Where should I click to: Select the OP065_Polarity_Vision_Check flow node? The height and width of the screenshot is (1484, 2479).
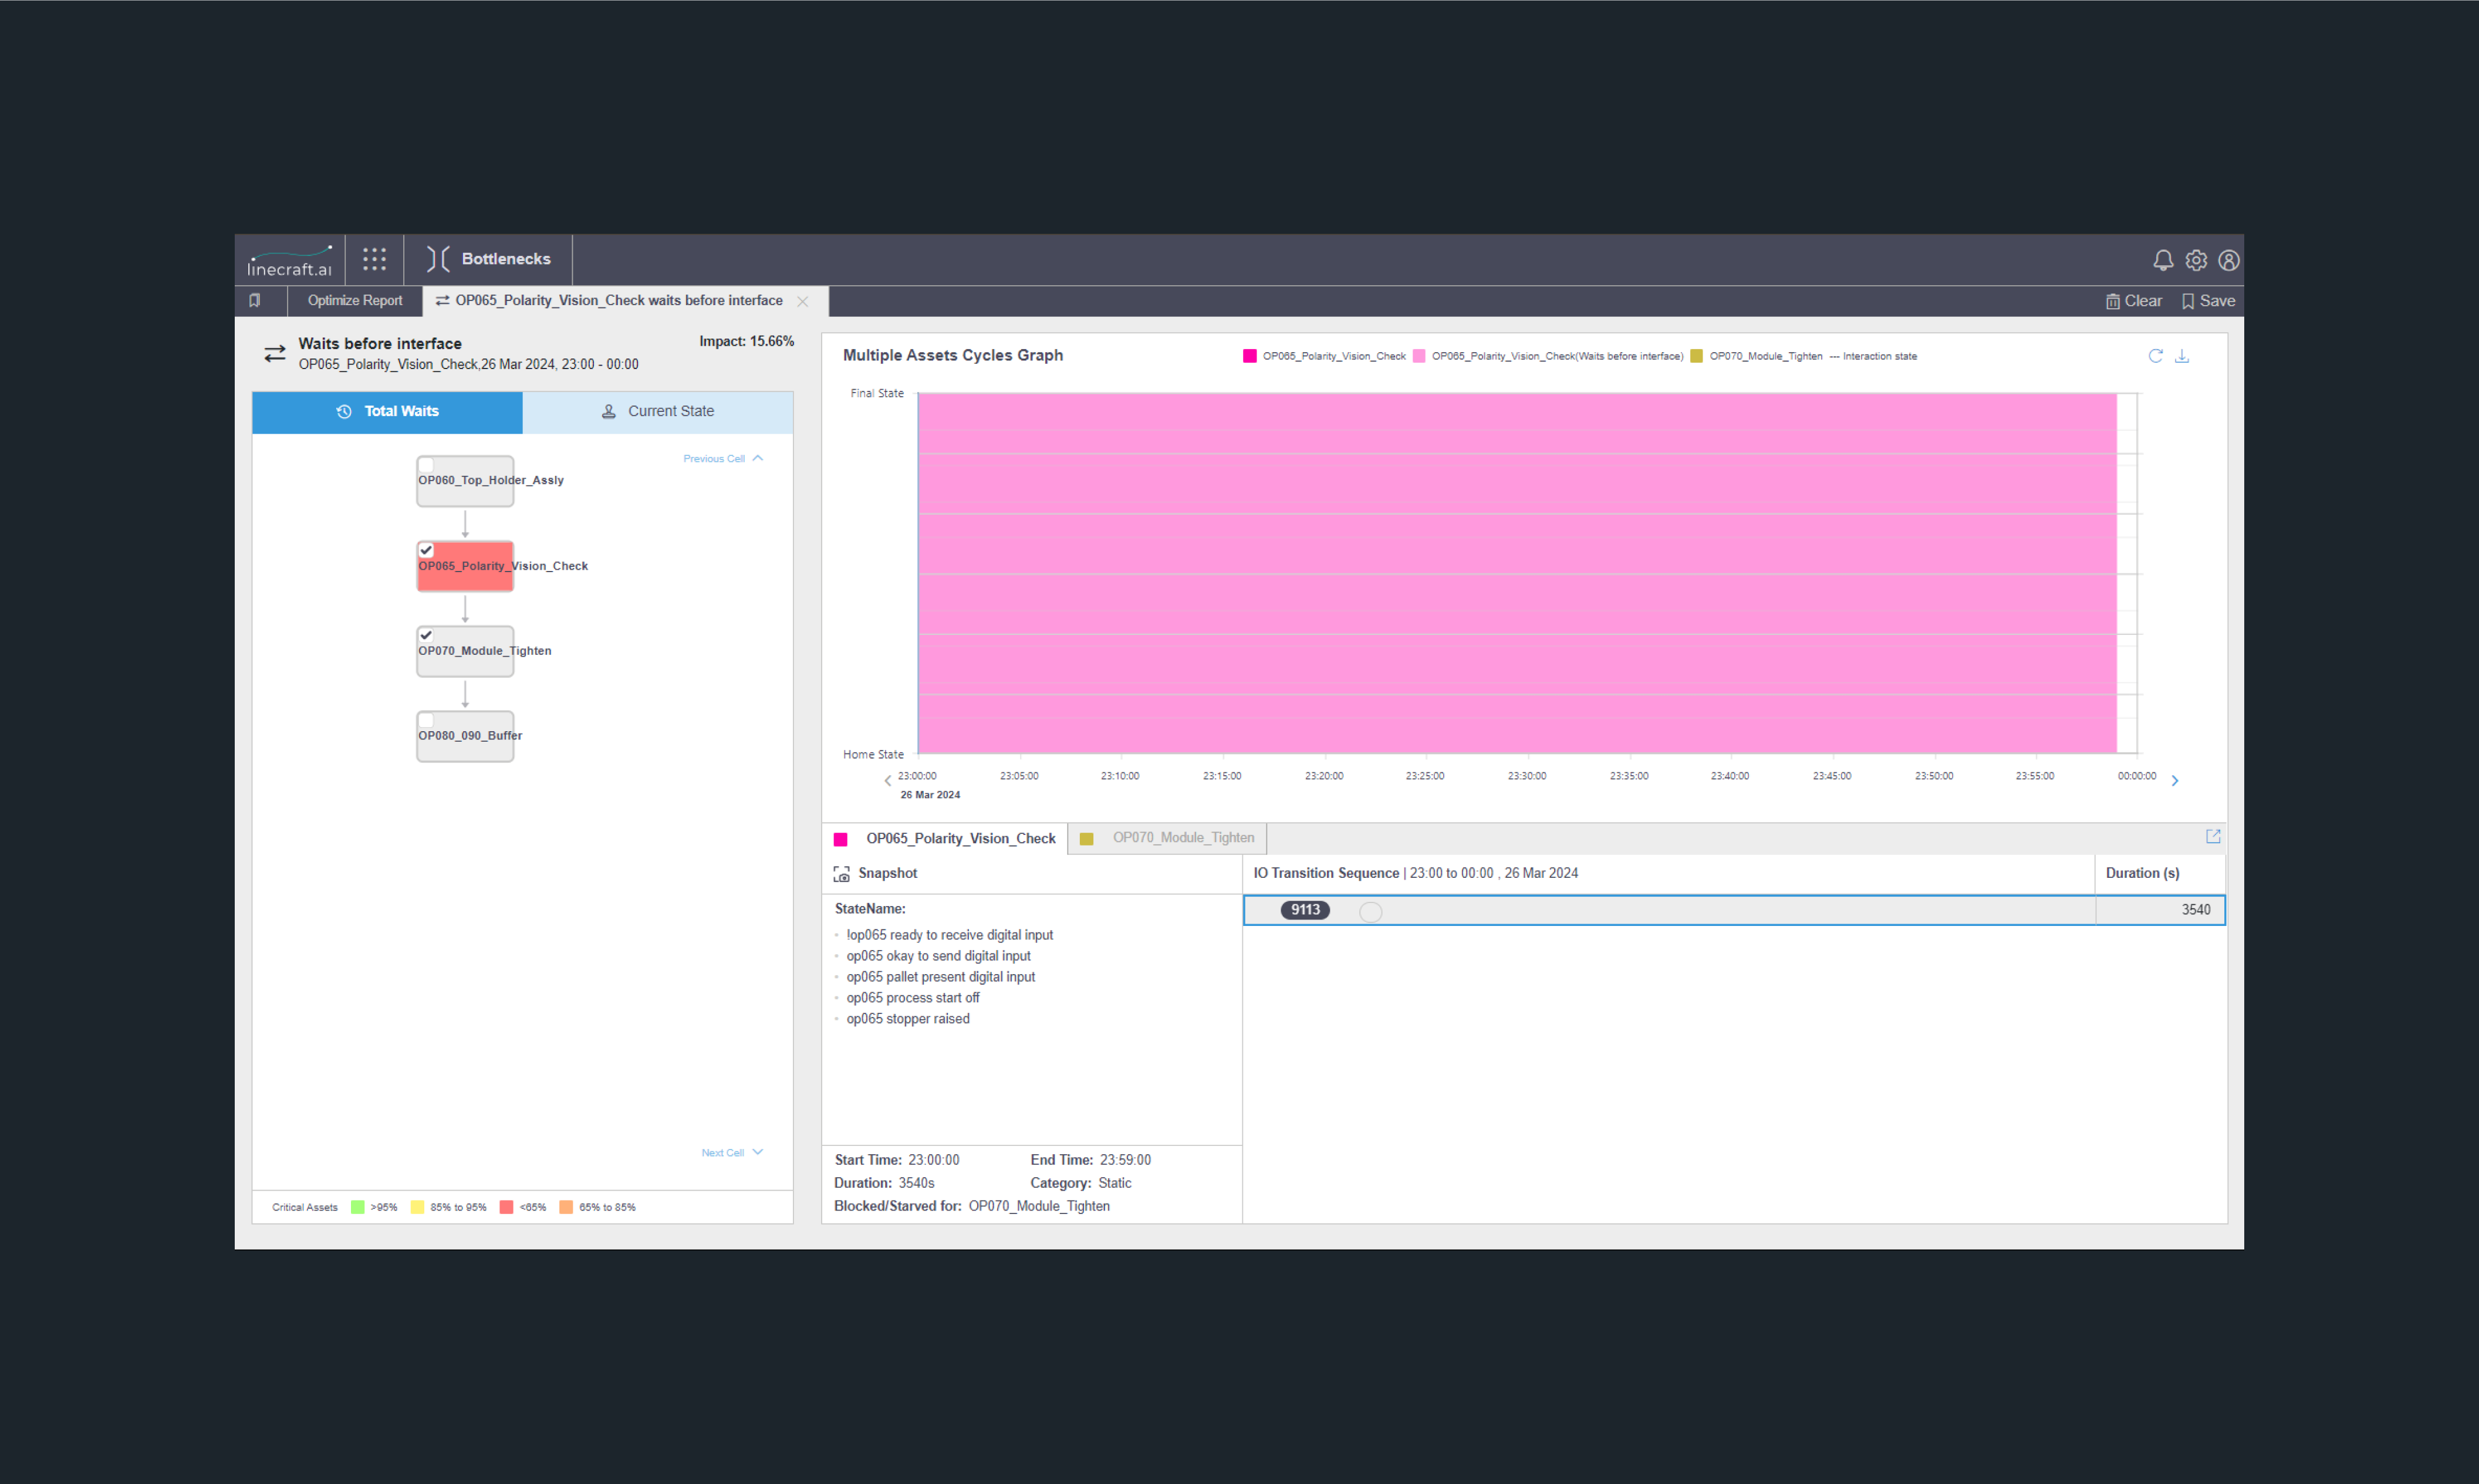[x=465, y=566]
